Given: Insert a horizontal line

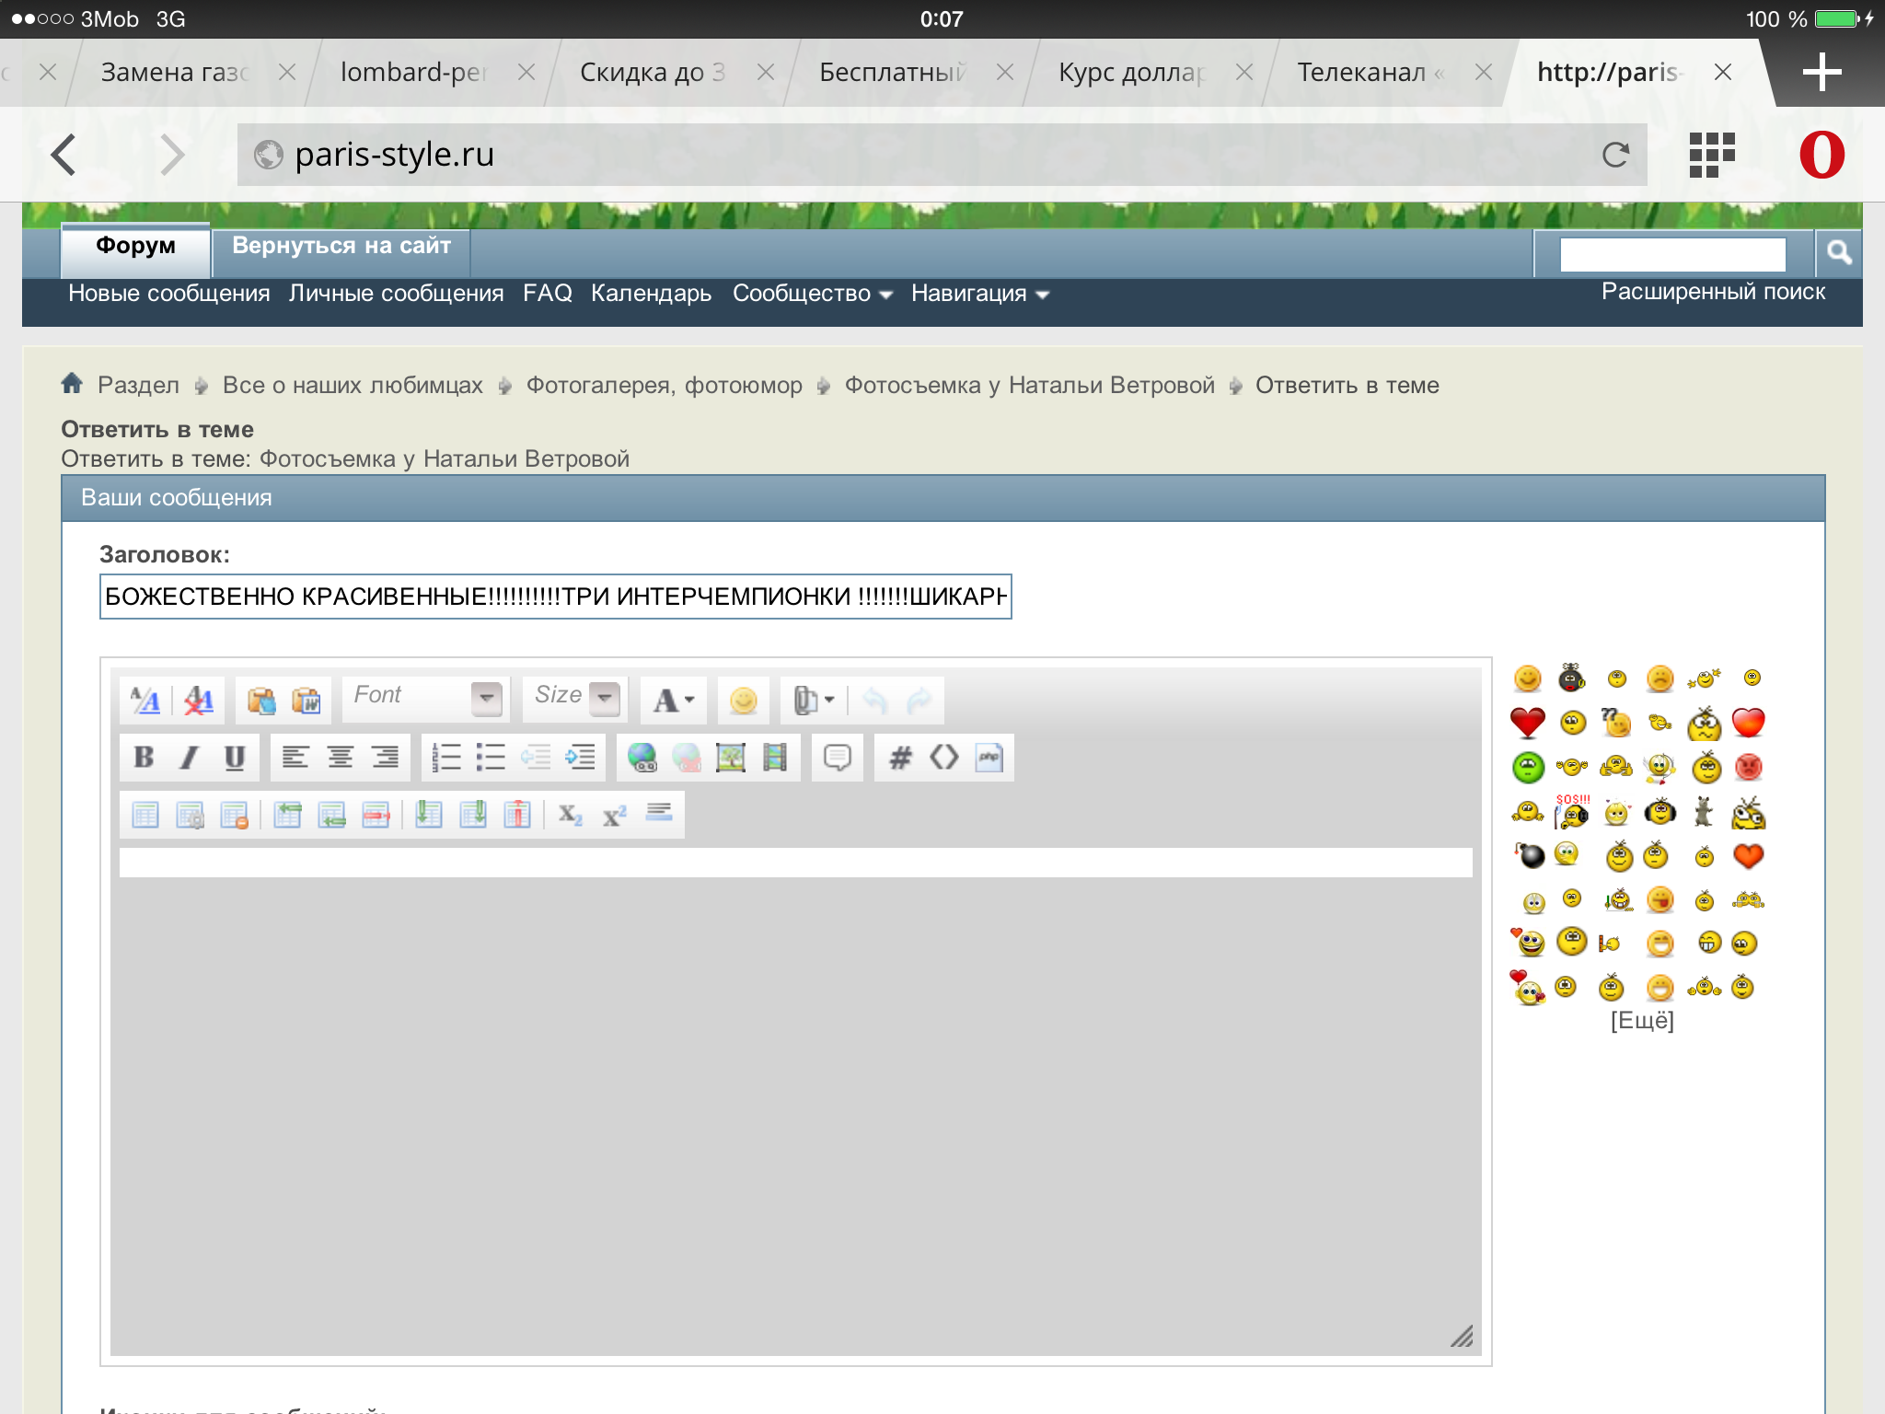Looking at the screenshot, I should click(659, 815).
